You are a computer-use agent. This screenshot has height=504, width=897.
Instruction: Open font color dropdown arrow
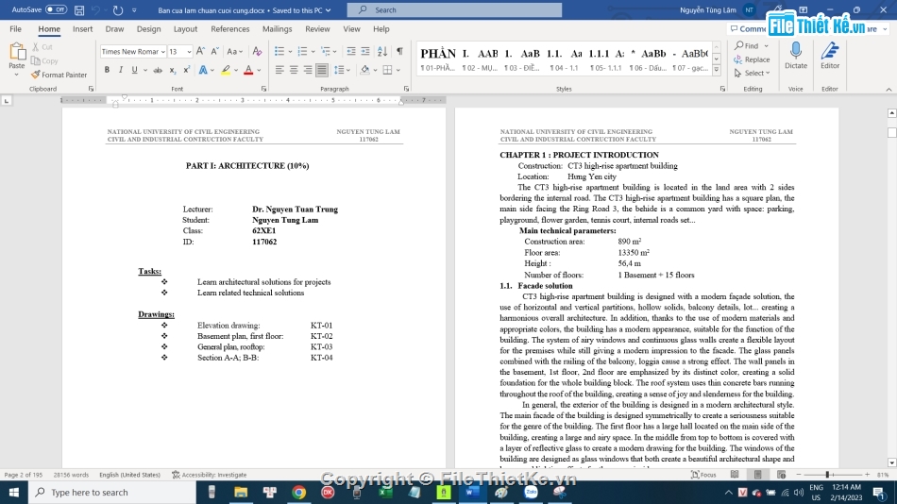click(259, 70)
